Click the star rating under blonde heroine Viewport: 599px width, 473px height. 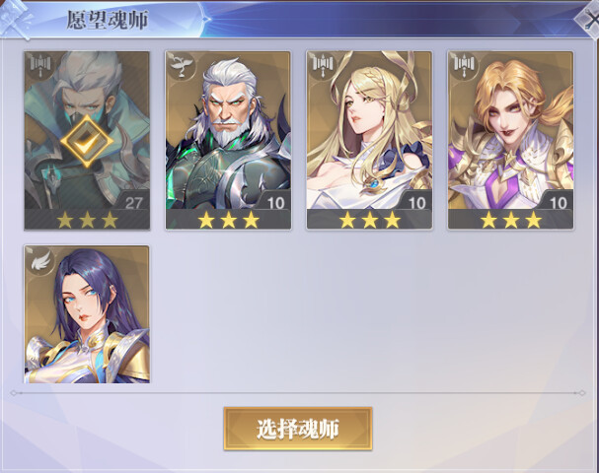[370, 220]
